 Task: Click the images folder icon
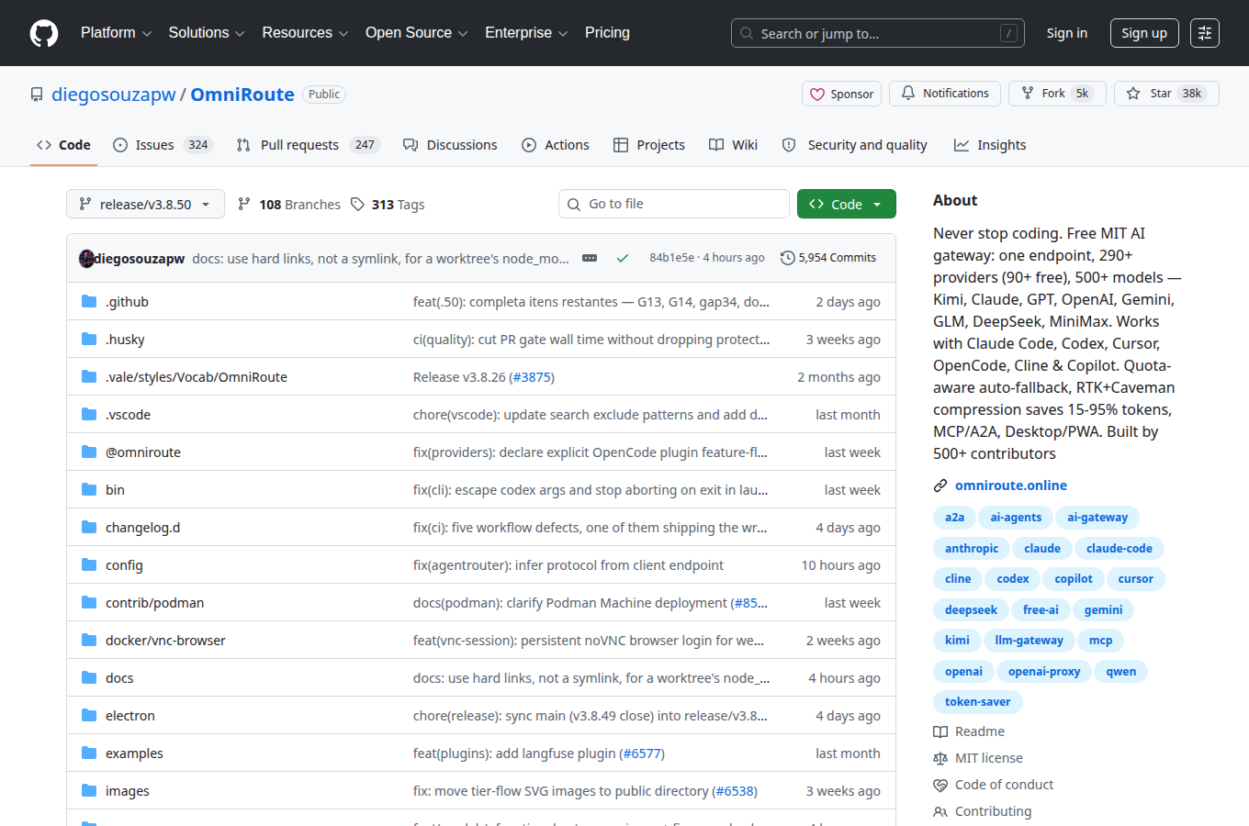89,790
